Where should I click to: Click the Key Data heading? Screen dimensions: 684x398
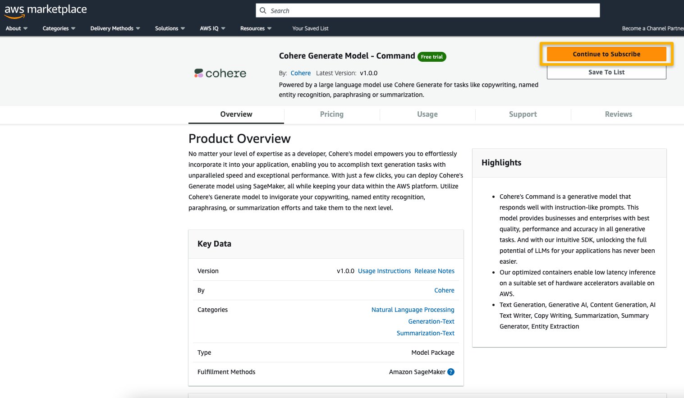coord(214,244)
